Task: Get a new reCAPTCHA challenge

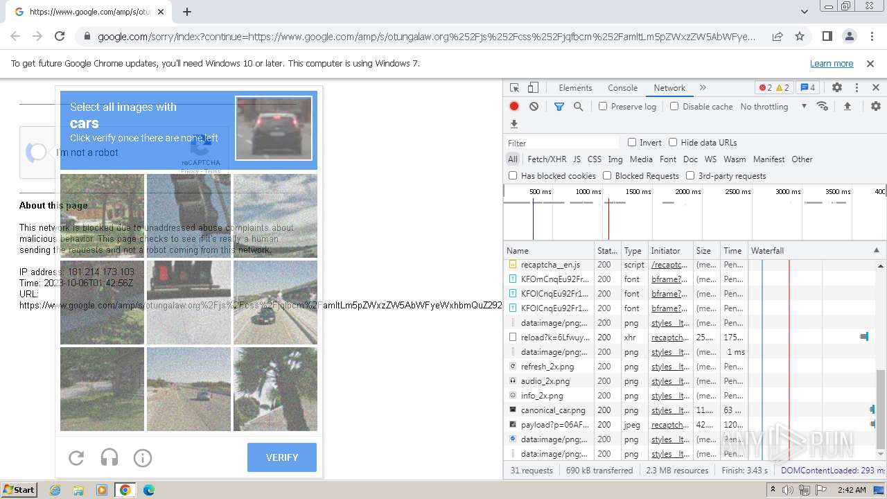Action: click(x=76, y=457)
